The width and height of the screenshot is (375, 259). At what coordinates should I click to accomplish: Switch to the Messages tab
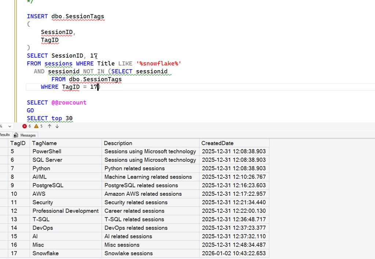click(28, 135)
